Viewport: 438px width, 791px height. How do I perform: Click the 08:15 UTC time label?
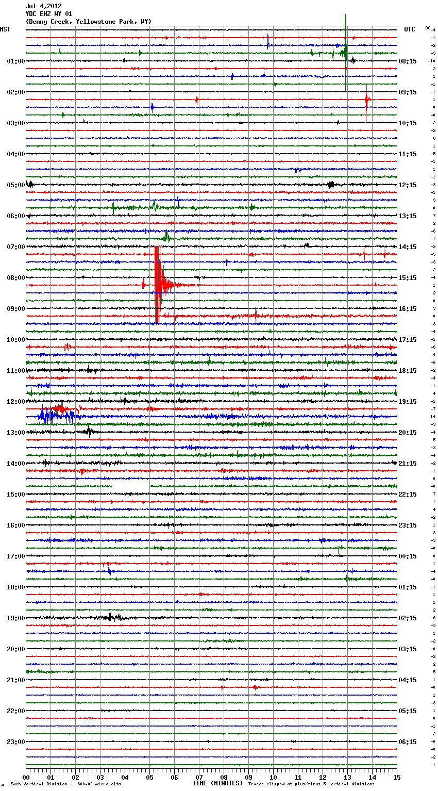click(x=408, y=61)
